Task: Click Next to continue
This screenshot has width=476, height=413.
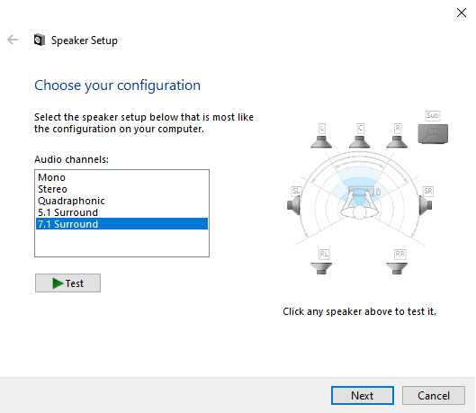Action: pos(363,395)
